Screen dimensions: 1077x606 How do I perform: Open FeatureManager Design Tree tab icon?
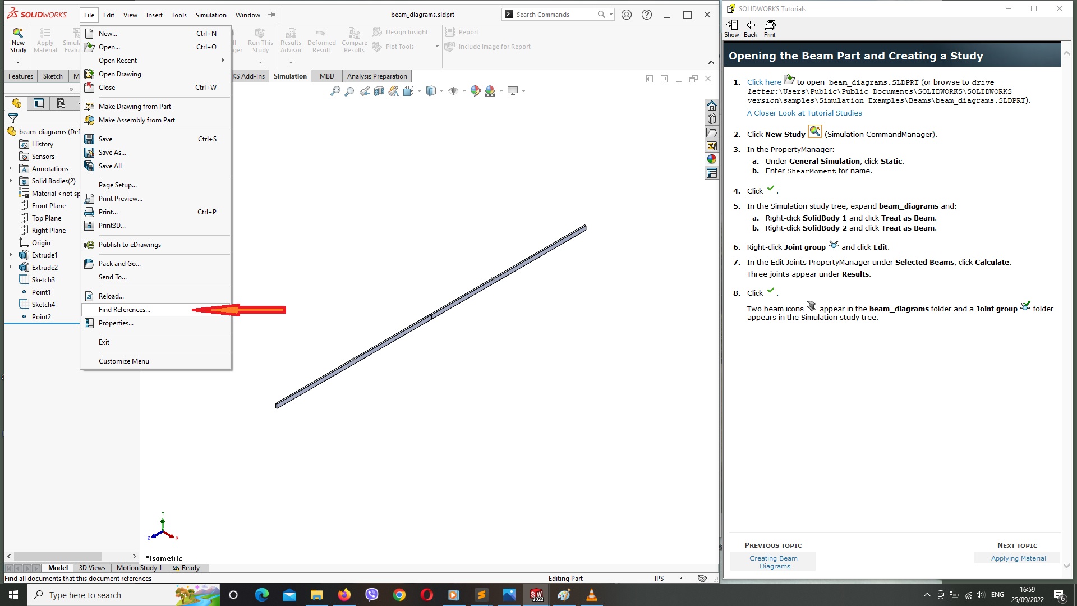pos(16,103)
